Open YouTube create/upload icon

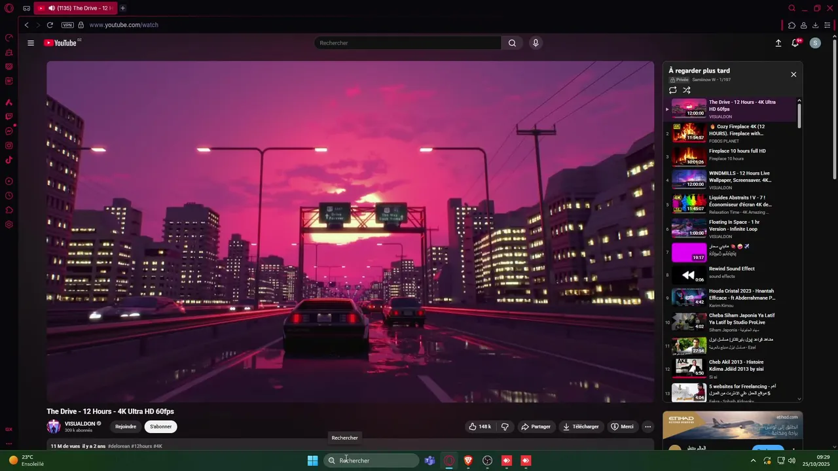pyautogui.click(x=778, y=43)
